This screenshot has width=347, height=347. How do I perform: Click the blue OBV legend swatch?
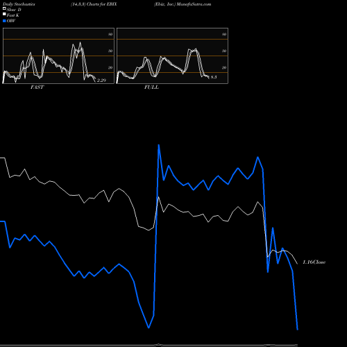[4, 21]
